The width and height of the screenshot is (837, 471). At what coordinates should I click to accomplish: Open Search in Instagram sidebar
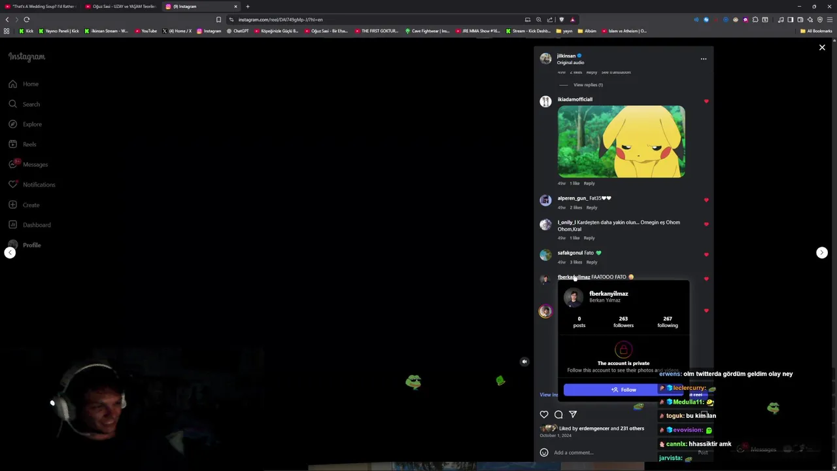(24, 104)
